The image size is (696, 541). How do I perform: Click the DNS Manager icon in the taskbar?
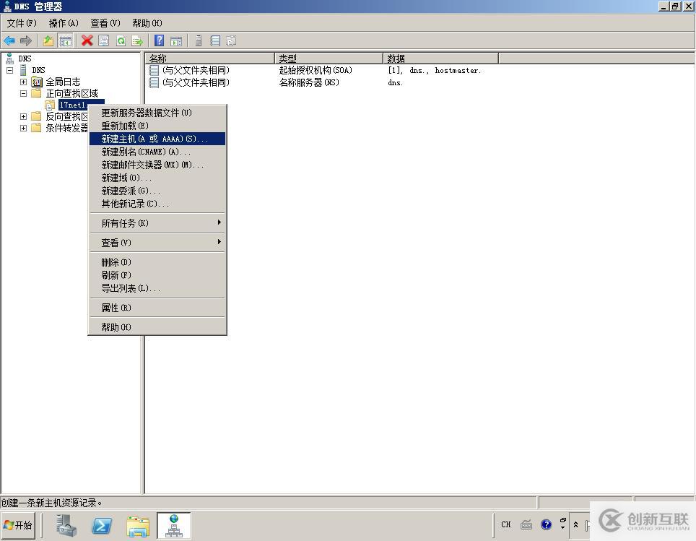coord(173,526)
